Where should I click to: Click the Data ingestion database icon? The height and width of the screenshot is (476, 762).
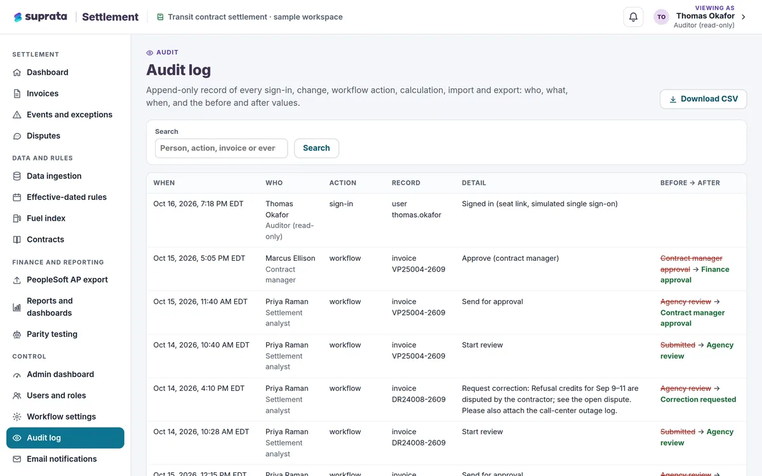17,176
